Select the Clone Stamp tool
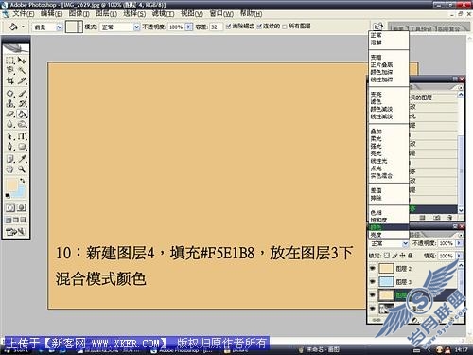Viewport: 473px width, 355px height. pyautogui.click(x=10, y=103)
